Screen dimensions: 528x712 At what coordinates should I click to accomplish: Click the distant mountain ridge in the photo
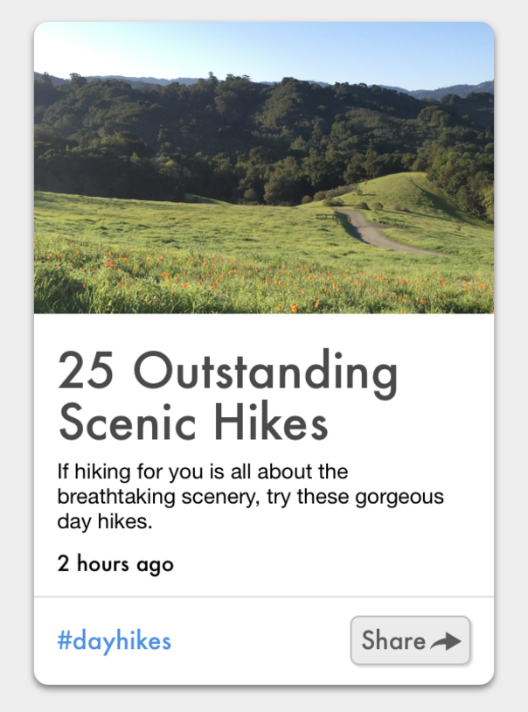point(437,89)
